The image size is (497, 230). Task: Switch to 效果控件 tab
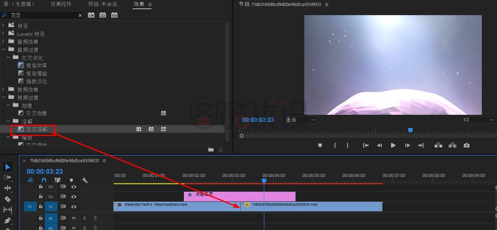61,4
